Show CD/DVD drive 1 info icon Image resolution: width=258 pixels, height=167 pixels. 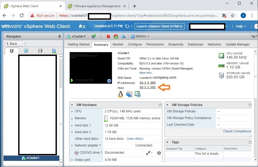coord(159,153)
